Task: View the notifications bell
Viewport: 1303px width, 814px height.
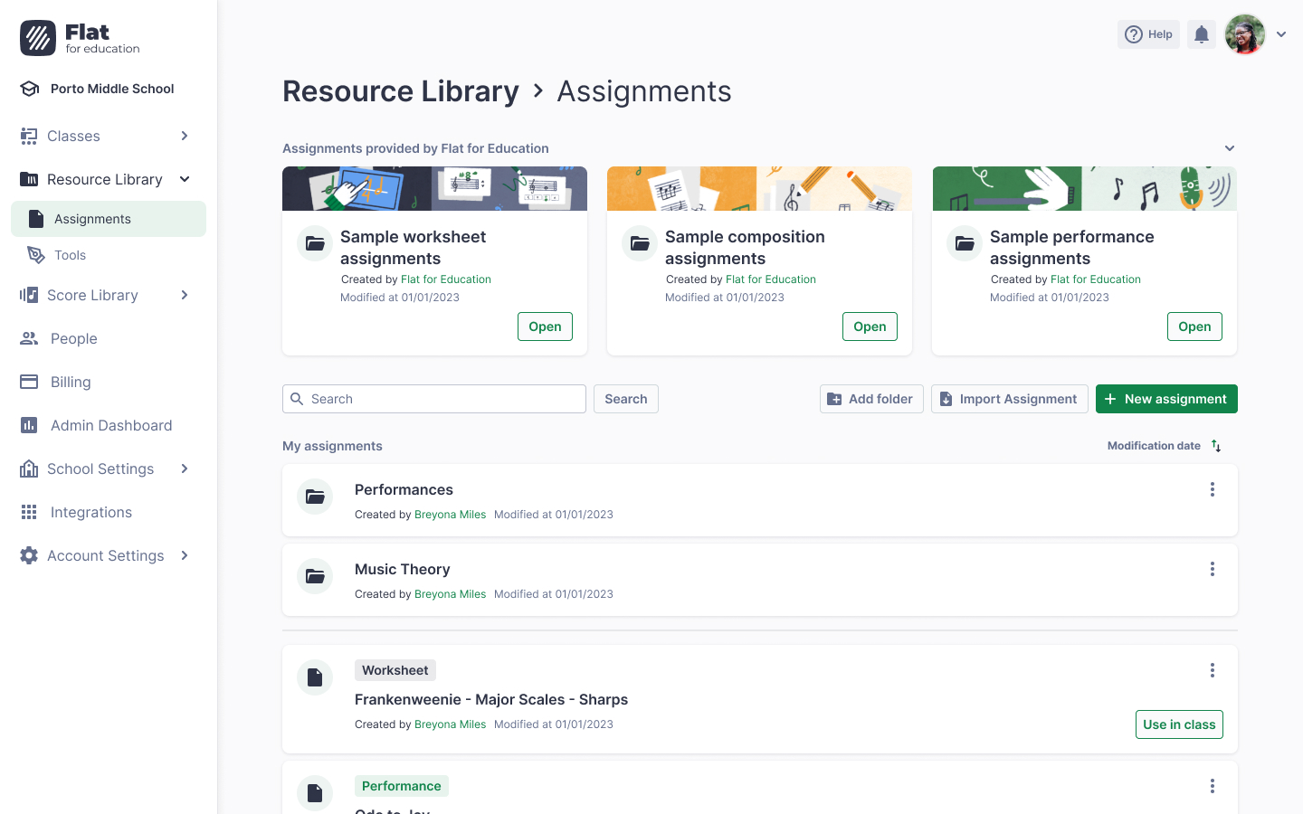Action: [x=1202, y=33]
